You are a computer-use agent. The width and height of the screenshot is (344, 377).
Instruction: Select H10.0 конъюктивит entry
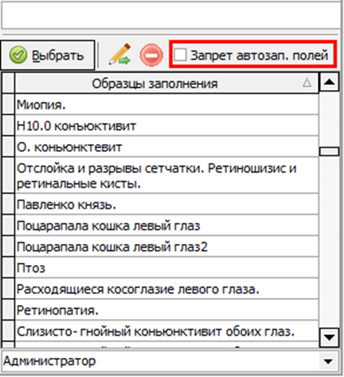coord(167,125)
